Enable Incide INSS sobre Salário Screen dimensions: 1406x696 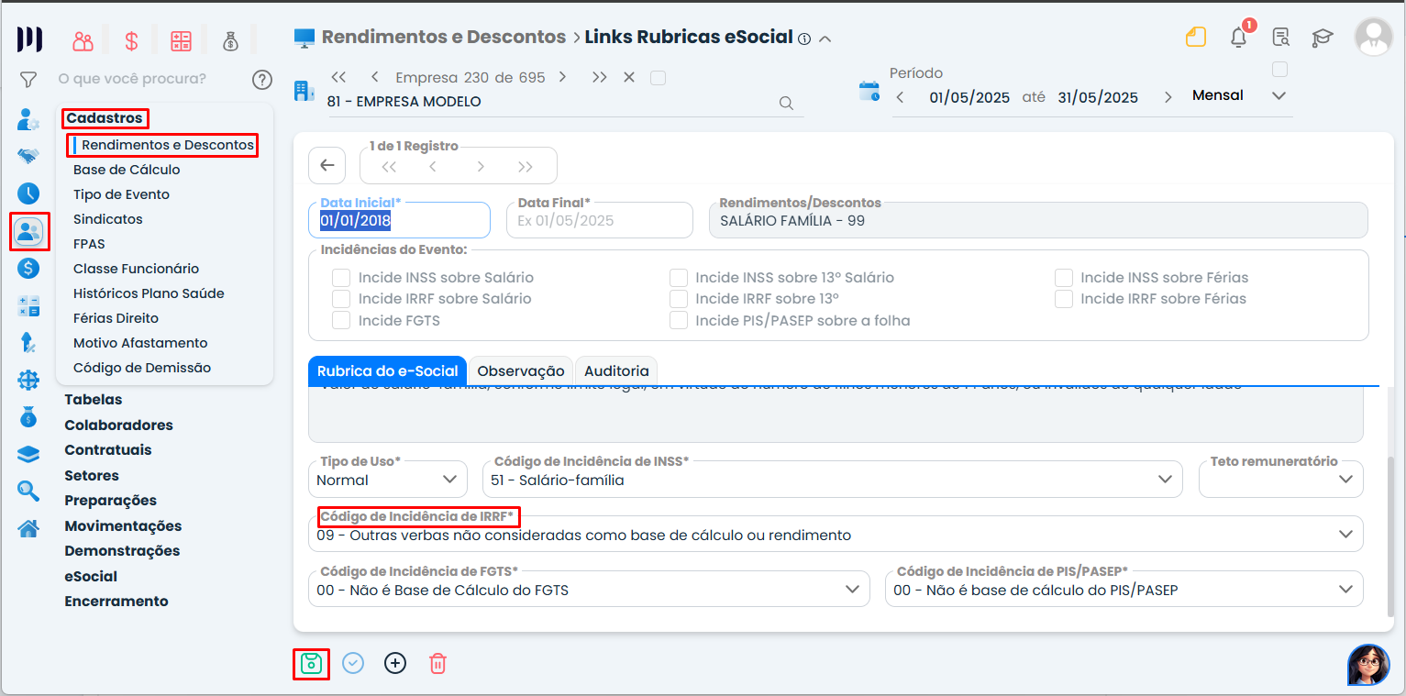coord(341,277)
